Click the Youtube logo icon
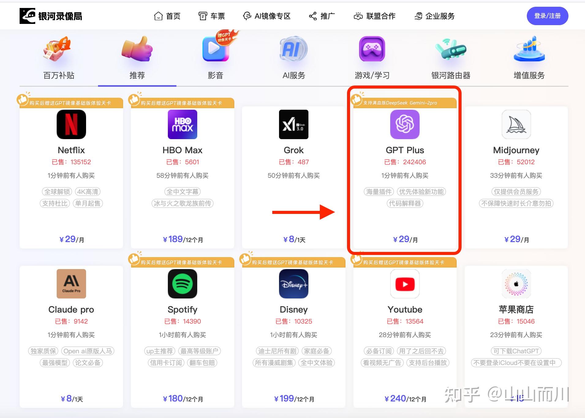 405,284
